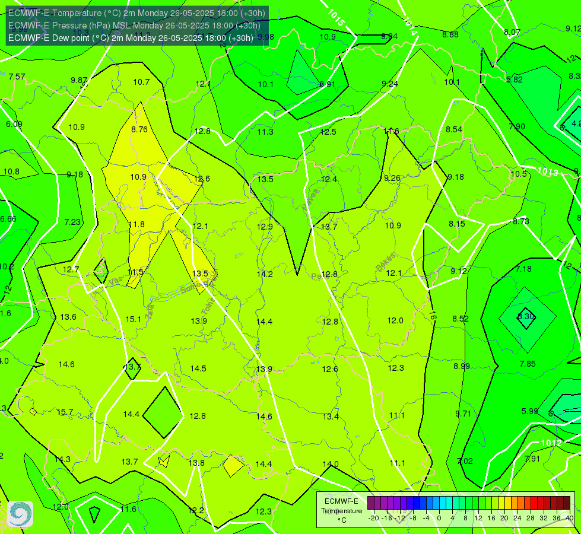The width and height of the screenshot is (581, 534).
Task: Click the Vas county label
Action: pyautogui.click(x=116, y=281)
